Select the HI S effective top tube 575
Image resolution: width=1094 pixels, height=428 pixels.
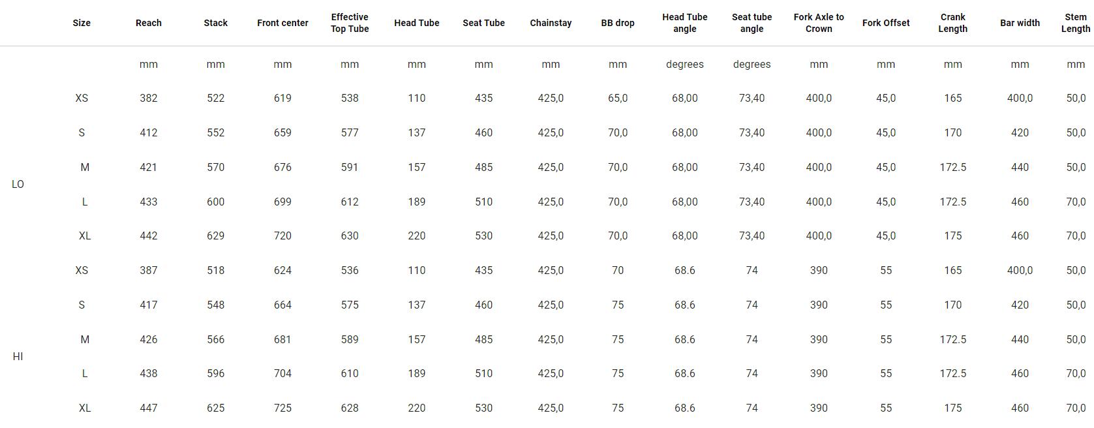[x=350, y=305]
